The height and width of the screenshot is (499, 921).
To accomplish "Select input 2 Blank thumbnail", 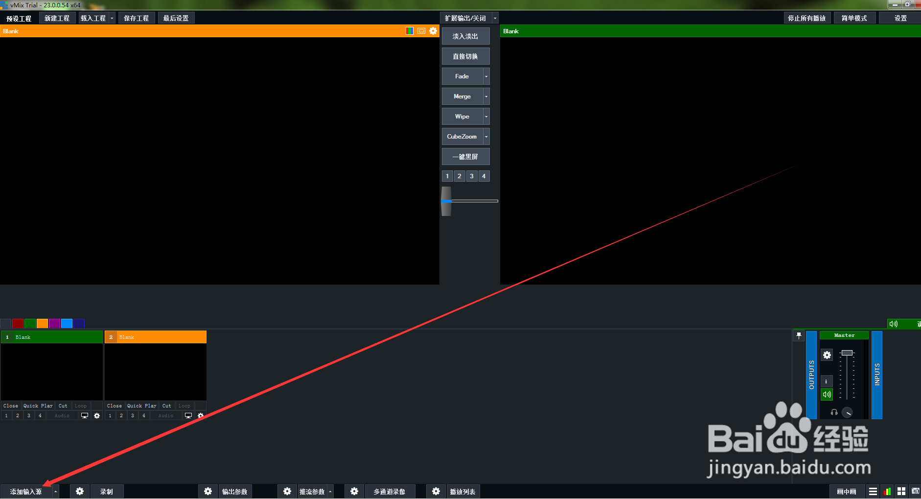I will click(x=156, y=371).
